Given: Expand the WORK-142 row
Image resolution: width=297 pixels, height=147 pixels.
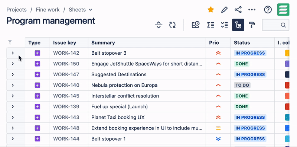Looking at the screenshot, I should [x=13, y=53].
